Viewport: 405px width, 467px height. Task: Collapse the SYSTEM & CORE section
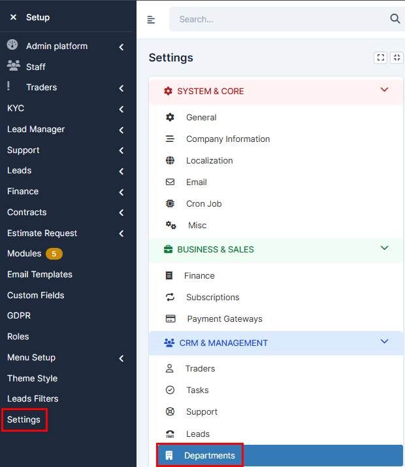[x=384, y=90]
